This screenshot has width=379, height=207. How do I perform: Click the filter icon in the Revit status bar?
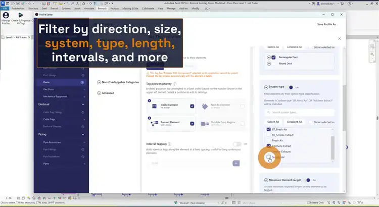[x=359, y=202]
